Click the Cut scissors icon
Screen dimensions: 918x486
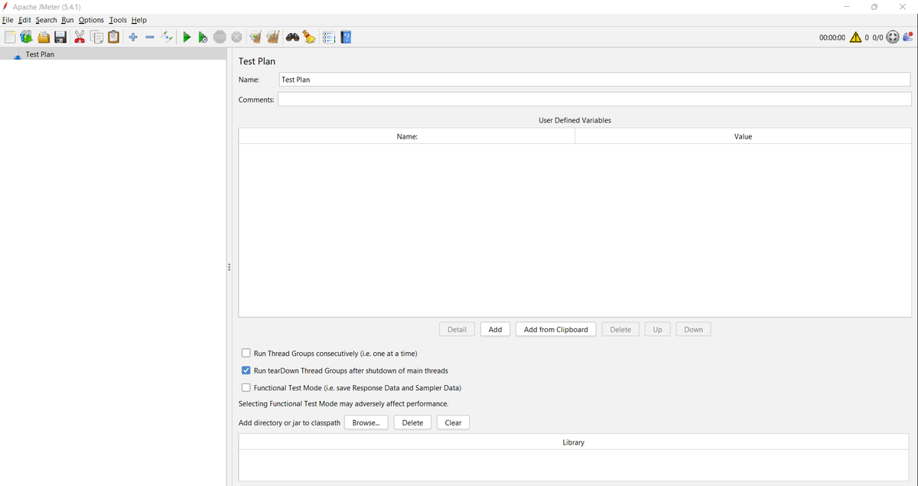coord(80,37)
